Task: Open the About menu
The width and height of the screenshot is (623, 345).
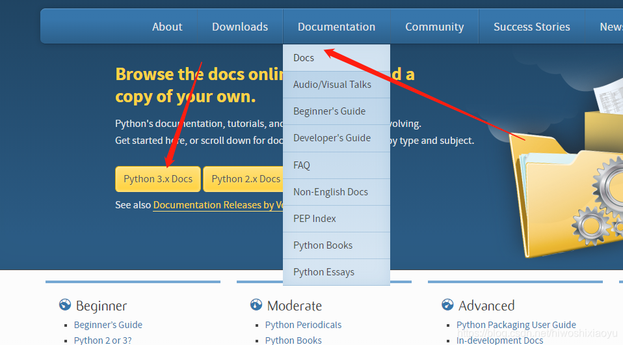Action: [167, 27]
